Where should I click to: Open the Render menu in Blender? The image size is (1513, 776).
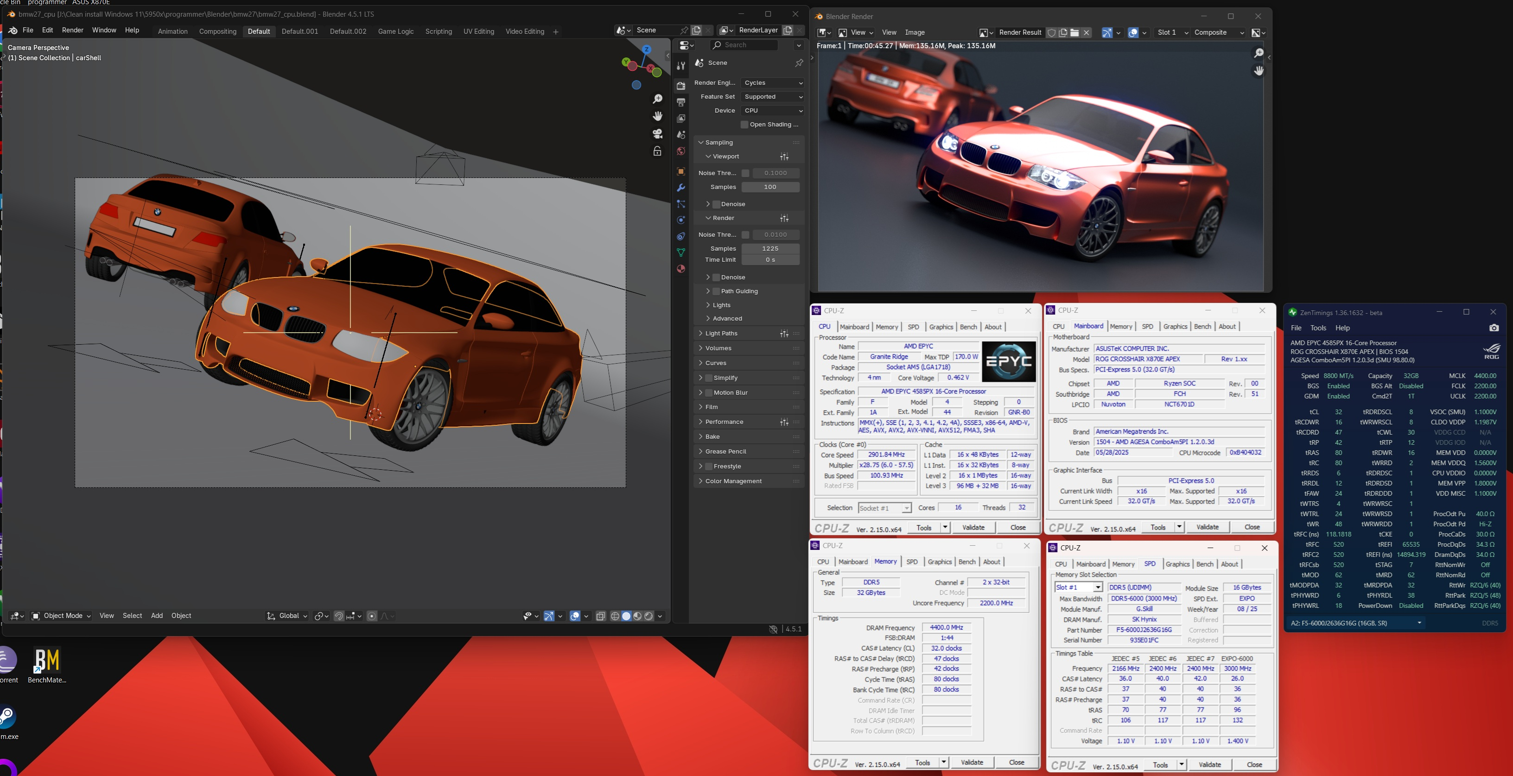72,31
